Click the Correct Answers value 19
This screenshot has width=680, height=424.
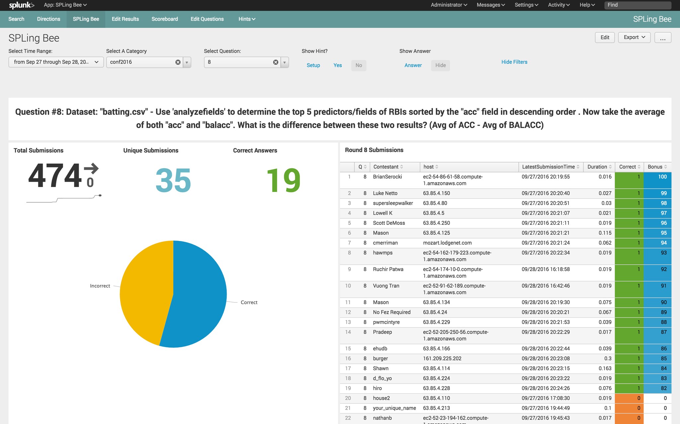click(283, 180)
